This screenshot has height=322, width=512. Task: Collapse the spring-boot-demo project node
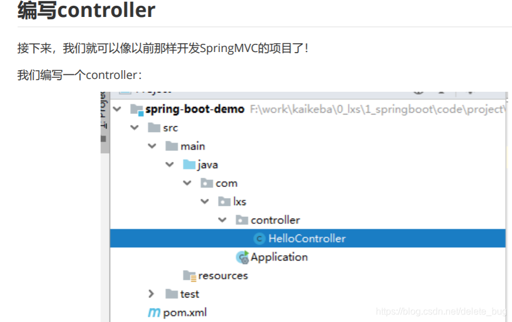tap(117, 109)
